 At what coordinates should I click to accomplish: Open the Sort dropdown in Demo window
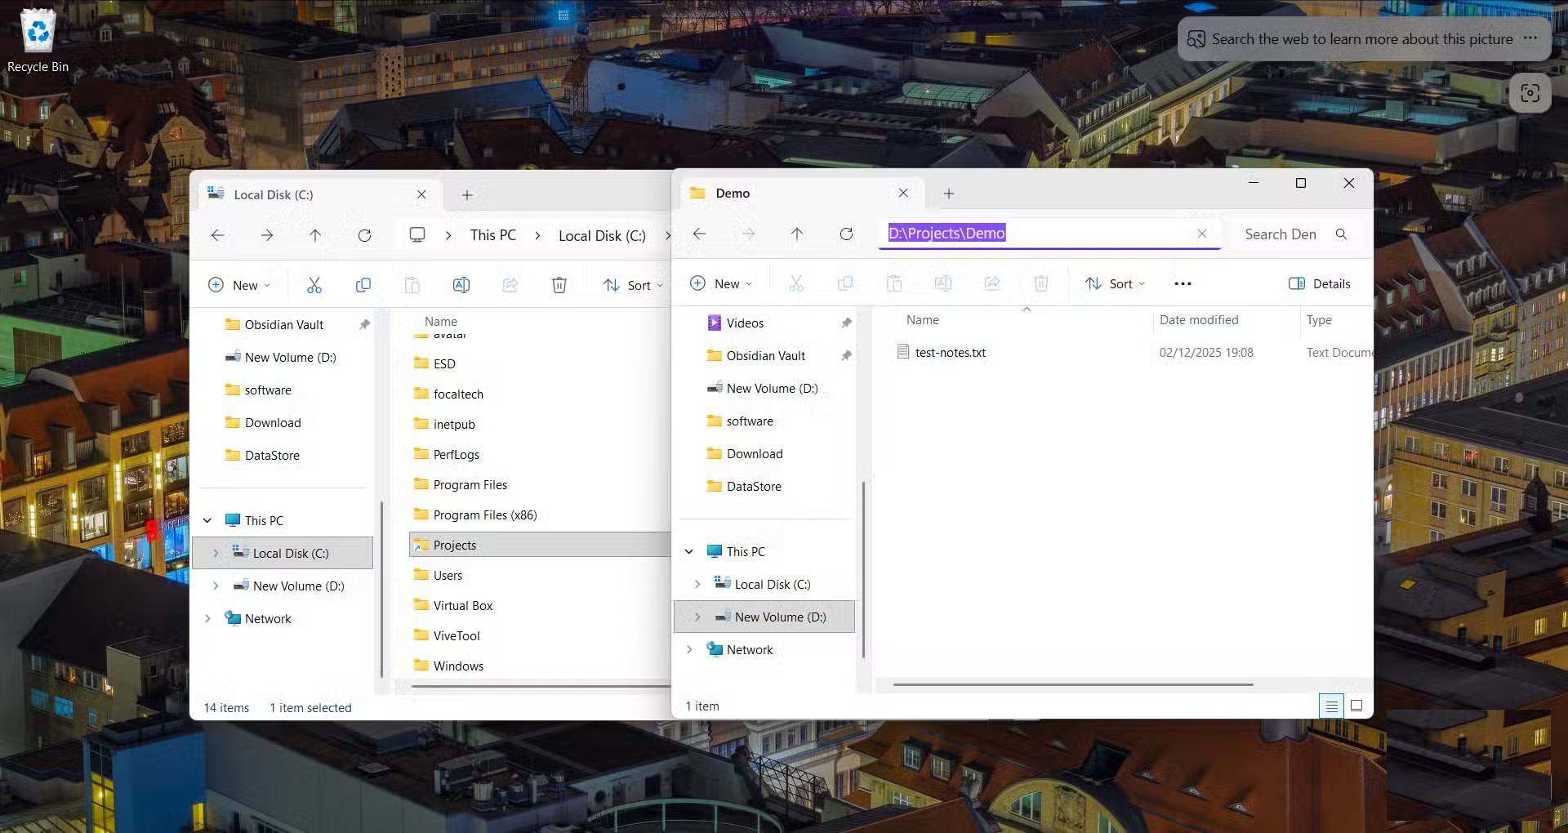coord(1115,283)
